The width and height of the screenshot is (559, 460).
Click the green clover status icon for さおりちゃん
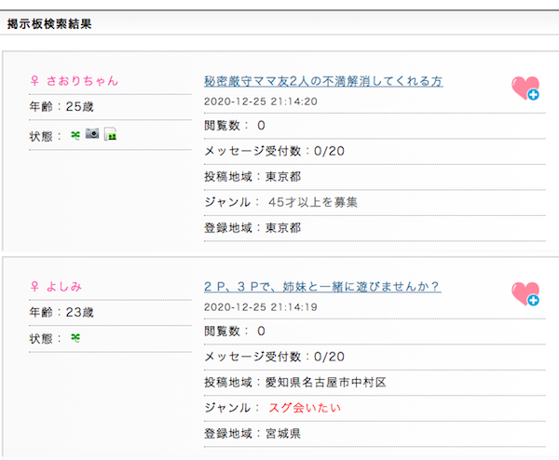pyautogui.click(x=75, y=135)
